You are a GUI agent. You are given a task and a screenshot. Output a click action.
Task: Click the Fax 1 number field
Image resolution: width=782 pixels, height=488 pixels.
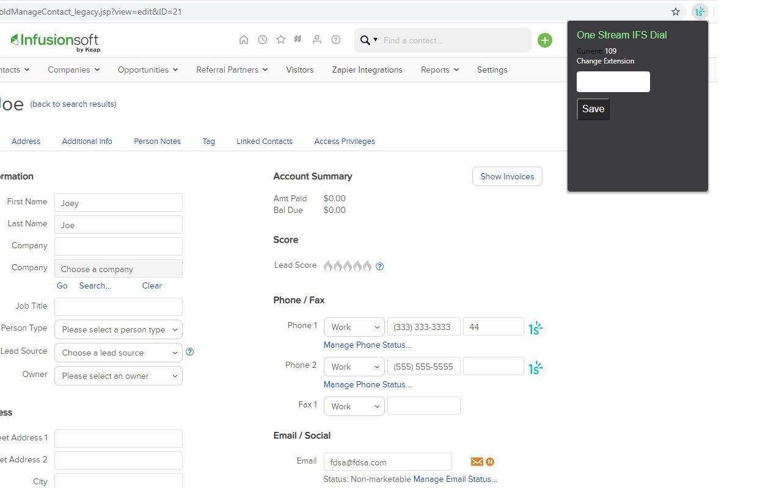point(424,406)
